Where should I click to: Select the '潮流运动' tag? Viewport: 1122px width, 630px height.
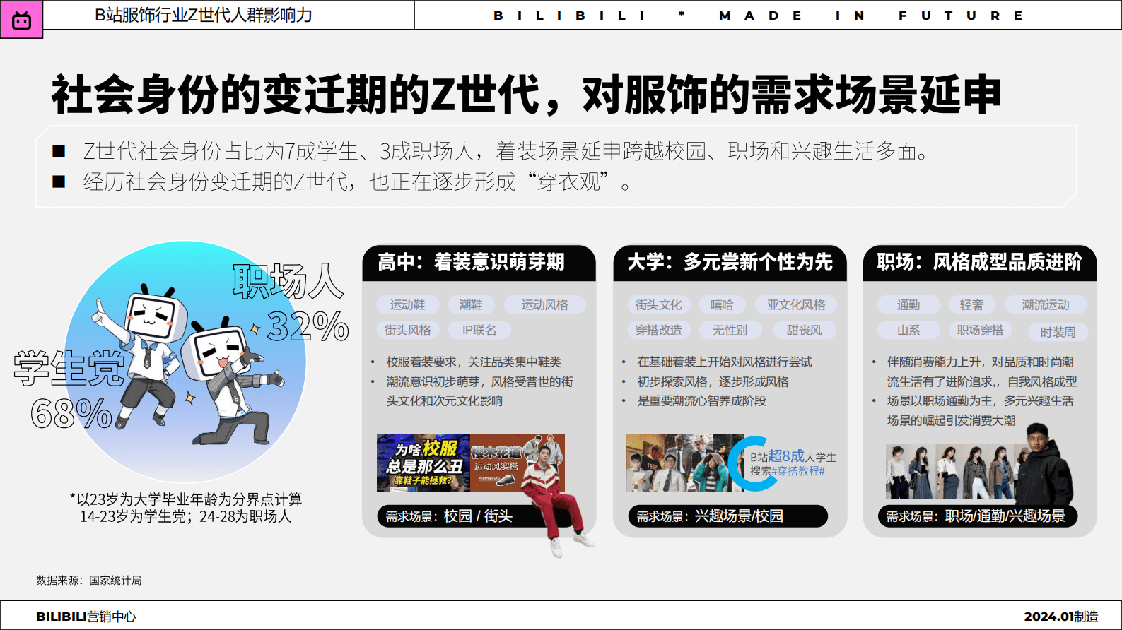(1046, 304)
